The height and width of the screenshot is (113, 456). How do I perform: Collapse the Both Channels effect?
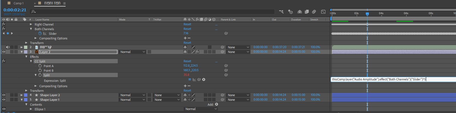pos(31,29)
